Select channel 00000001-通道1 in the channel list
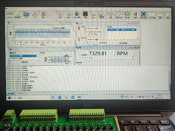Image resolution: width=175 pixels, height=131 pixels. pos(23,56)
